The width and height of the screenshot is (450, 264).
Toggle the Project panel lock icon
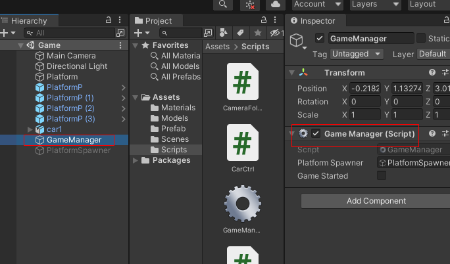click(x=264, y=20)
